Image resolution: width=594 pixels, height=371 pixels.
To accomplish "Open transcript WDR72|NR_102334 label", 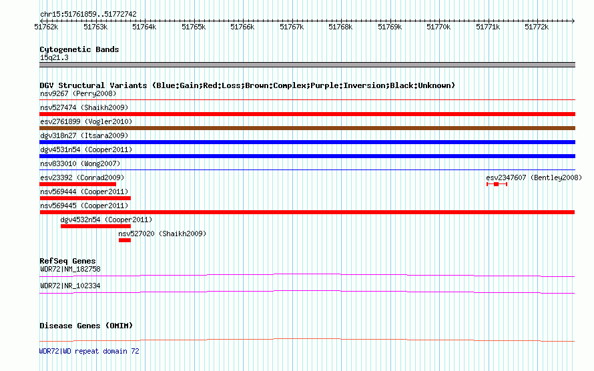I will click(71, 286).
